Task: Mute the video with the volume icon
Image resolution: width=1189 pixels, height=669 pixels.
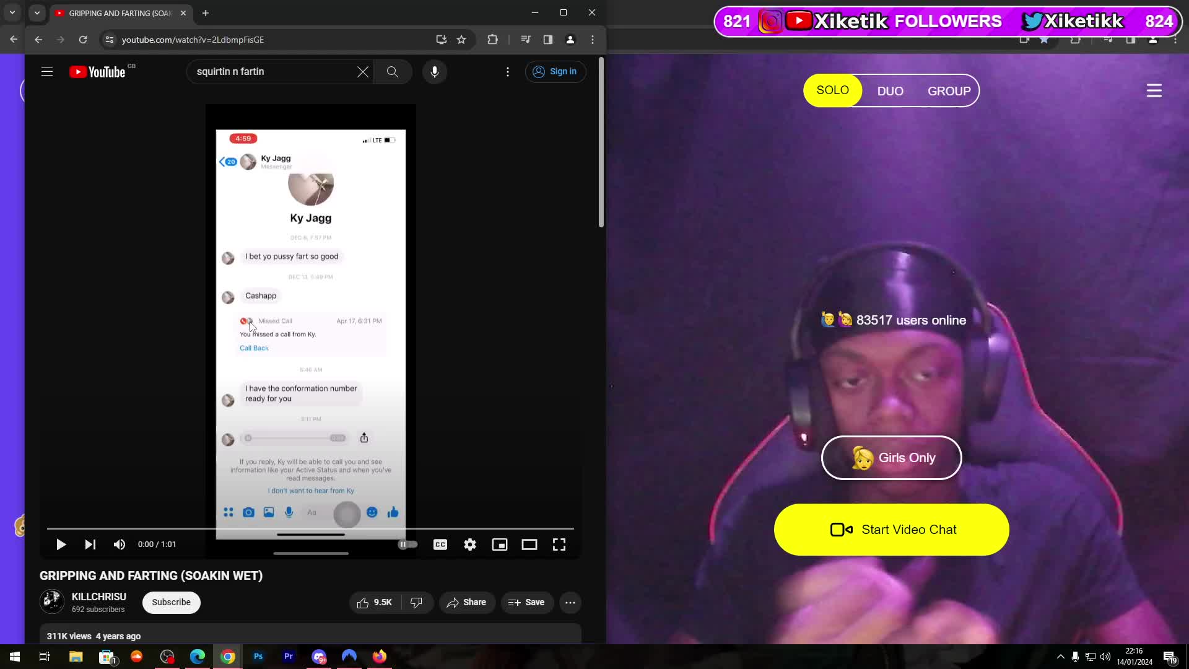Action: [119, 544]
